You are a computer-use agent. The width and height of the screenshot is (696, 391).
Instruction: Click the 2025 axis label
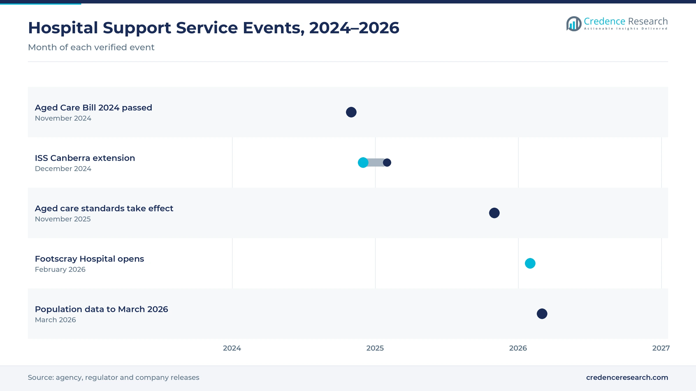(x=375, y=348)
